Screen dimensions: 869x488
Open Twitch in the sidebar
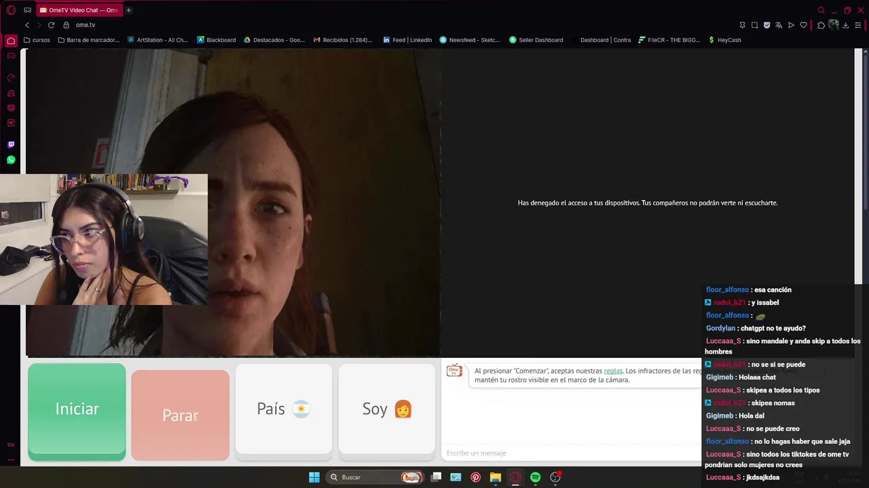click(x=11, y=144)
